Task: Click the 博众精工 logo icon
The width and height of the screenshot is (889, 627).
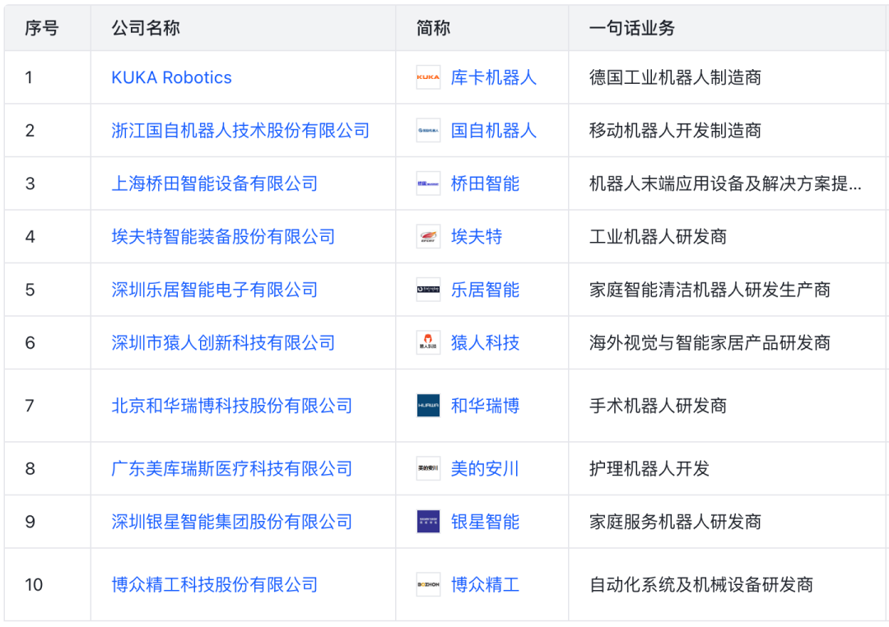Action: click(x=428, y=585)
